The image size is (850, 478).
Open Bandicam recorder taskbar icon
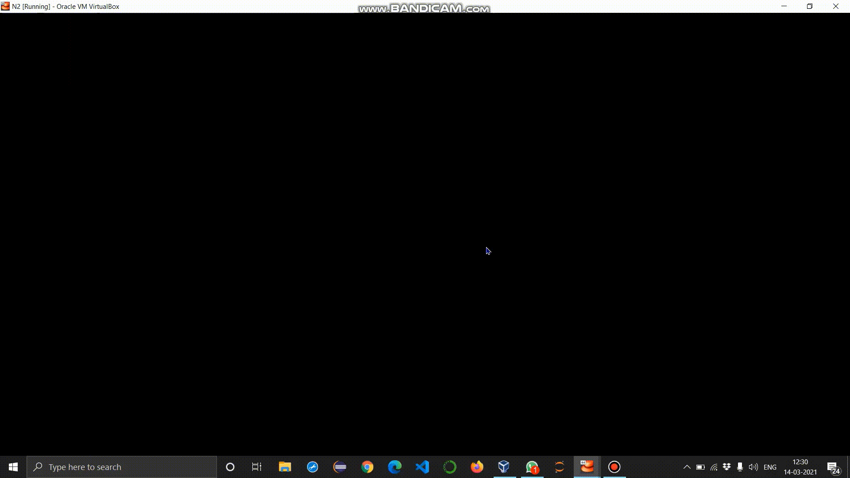point(614,467)
